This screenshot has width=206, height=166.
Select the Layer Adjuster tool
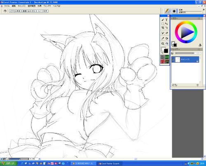(x=166, y=24)
